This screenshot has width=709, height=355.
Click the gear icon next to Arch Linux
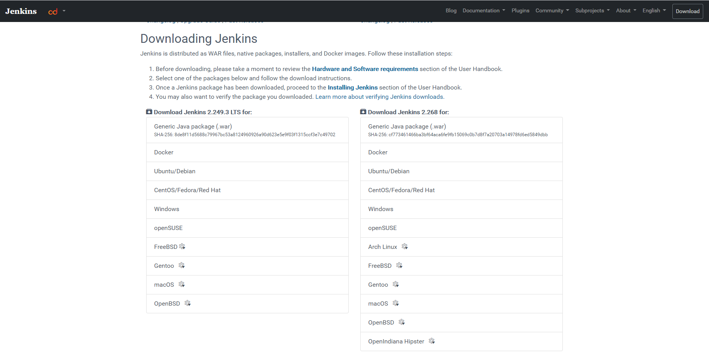click(x=405, y=247)
